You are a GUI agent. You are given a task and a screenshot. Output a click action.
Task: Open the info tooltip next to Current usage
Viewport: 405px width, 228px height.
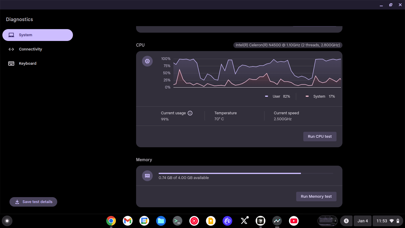tap(190, 113)
